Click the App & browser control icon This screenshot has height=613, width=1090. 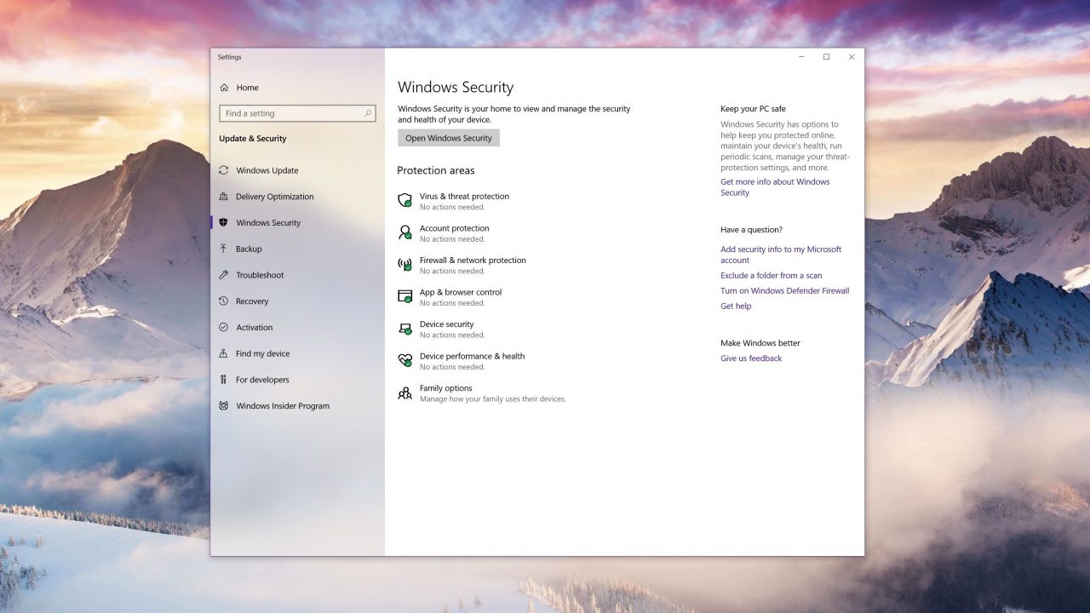(x=405, y=296)
